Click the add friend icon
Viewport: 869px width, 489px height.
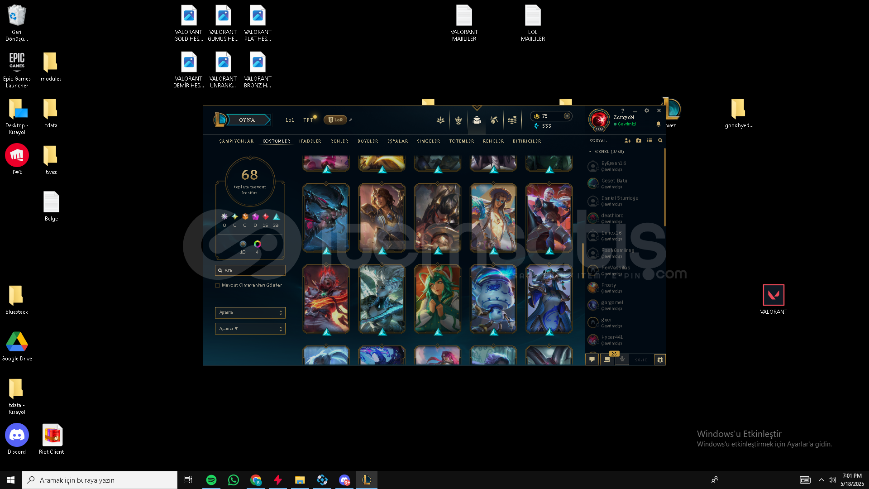click(627, 141)
